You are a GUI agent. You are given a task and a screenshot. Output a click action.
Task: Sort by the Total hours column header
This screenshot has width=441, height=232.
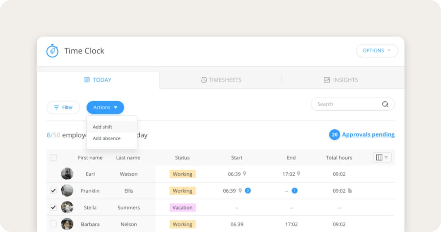(339, 158)
